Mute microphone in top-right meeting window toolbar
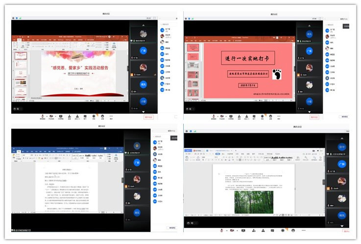Image resolution: width=361 pixels, height=244 pixels. point(213,116)
